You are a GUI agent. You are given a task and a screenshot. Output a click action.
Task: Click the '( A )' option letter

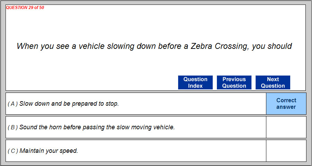coord(13,104)
